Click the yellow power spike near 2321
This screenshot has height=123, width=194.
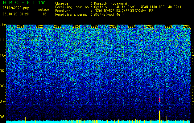[x=25, y=118]
